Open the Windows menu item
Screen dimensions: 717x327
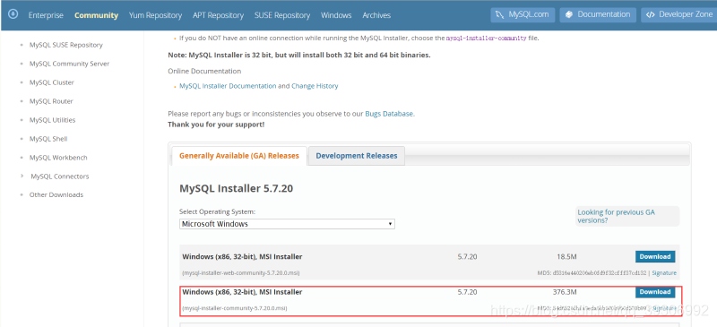point(336,15)
